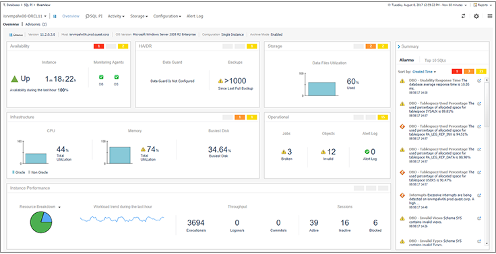Click the CPU utilization bar chart
This screenshot has width=496, height=254.
tap(36, 159)
